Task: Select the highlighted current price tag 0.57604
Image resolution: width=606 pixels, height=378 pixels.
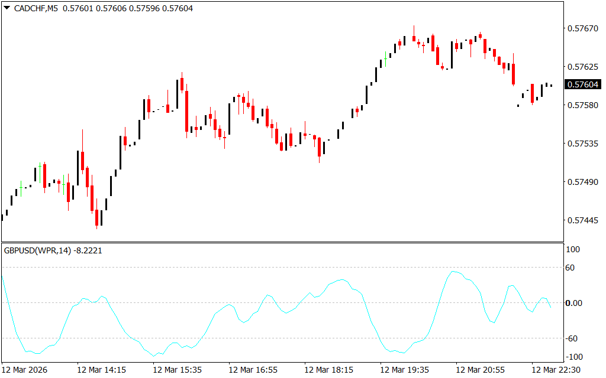Action: point(583,85)
